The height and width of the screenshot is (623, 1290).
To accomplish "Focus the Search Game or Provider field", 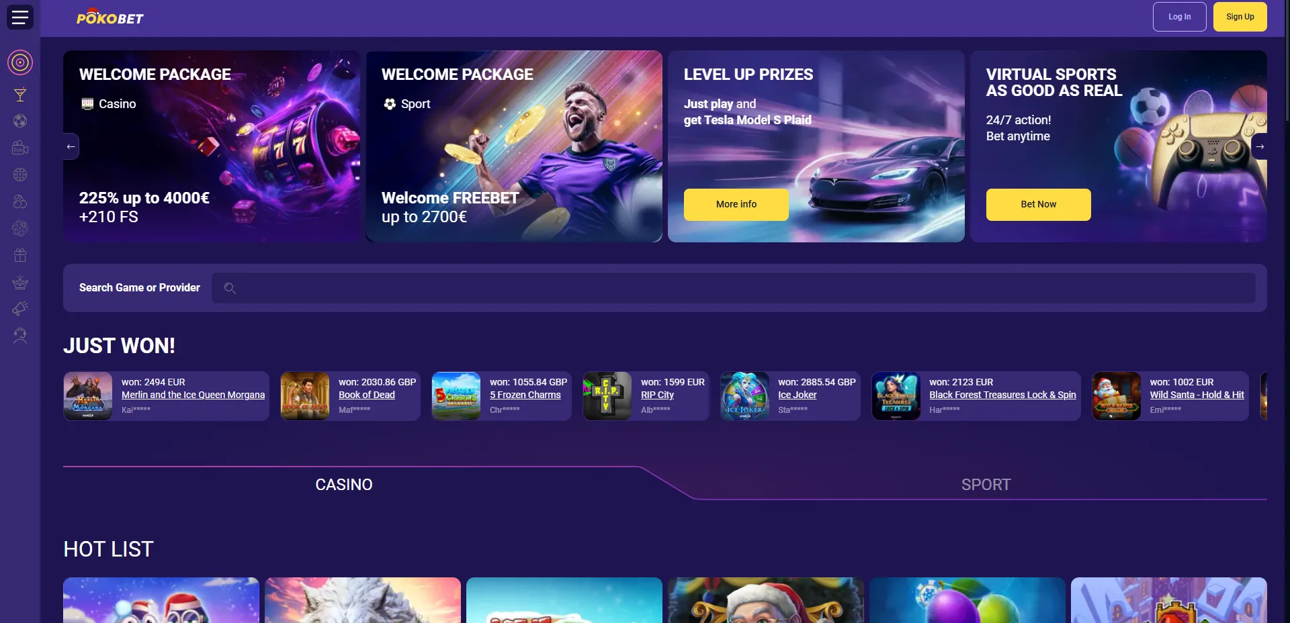I will 734,288.
